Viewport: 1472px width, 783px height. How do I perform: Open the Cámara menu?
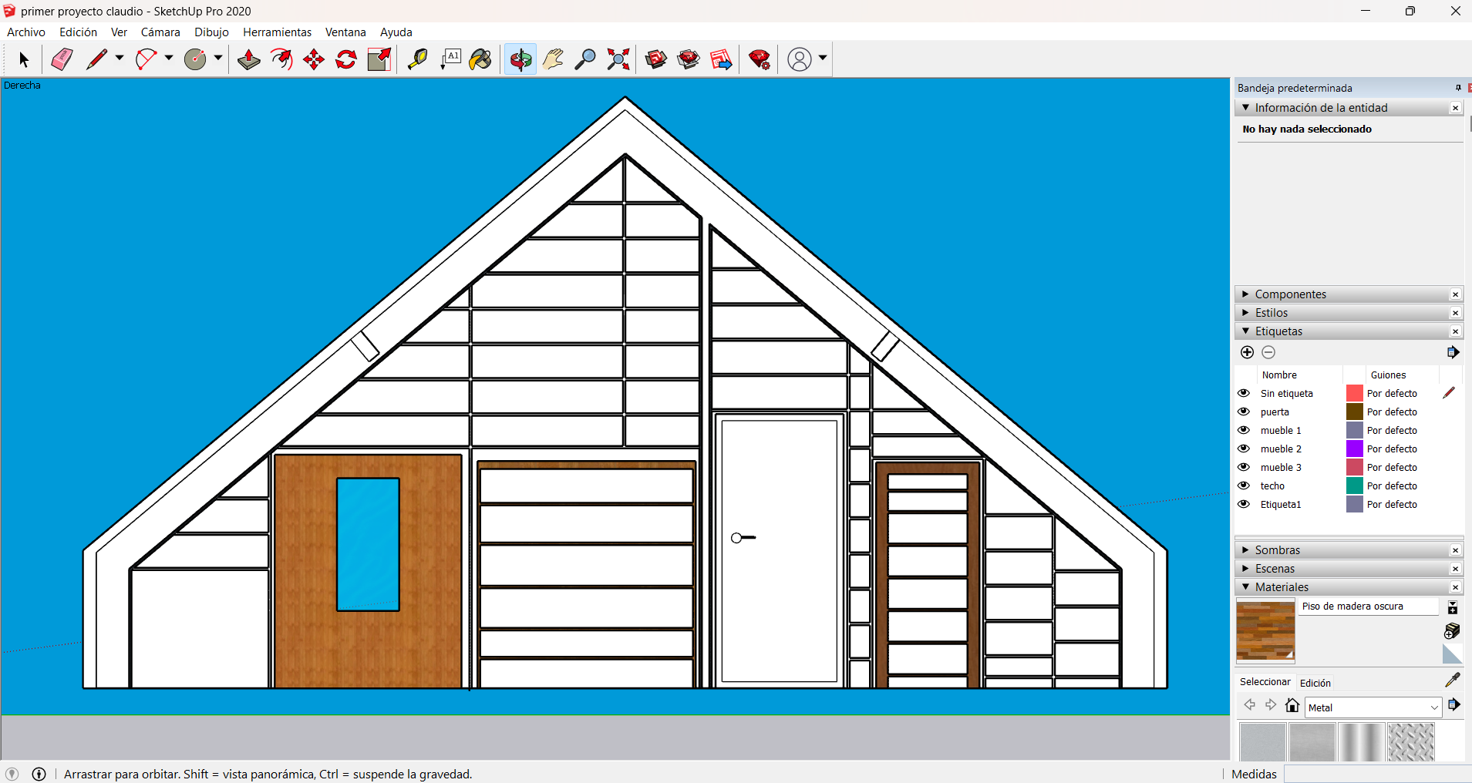[x=160, y=32]
